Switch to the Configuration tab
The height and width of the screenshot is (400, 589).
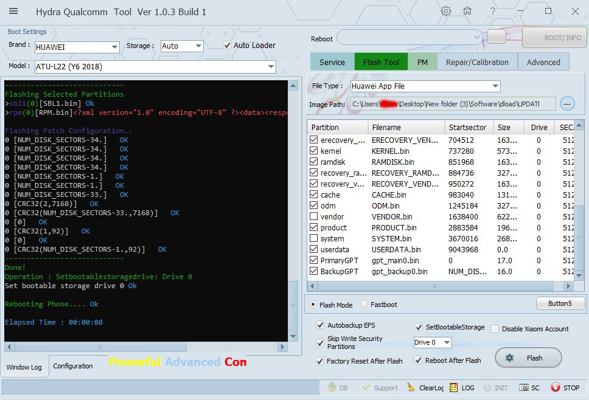73,366
